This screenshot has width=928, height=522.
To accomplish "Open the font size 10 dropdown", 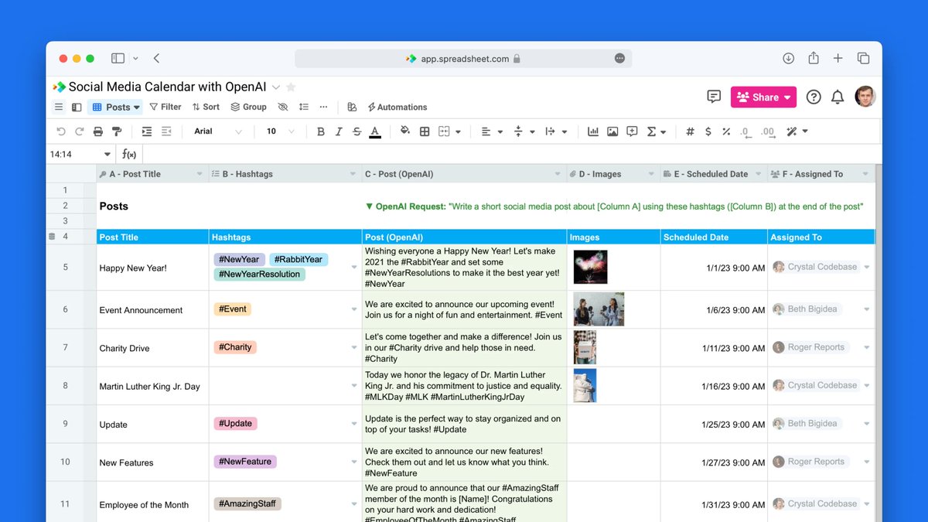I will point(280,131).
